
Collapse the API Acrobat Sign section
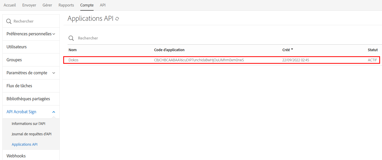pyautogui.click(x=54, y=112)
